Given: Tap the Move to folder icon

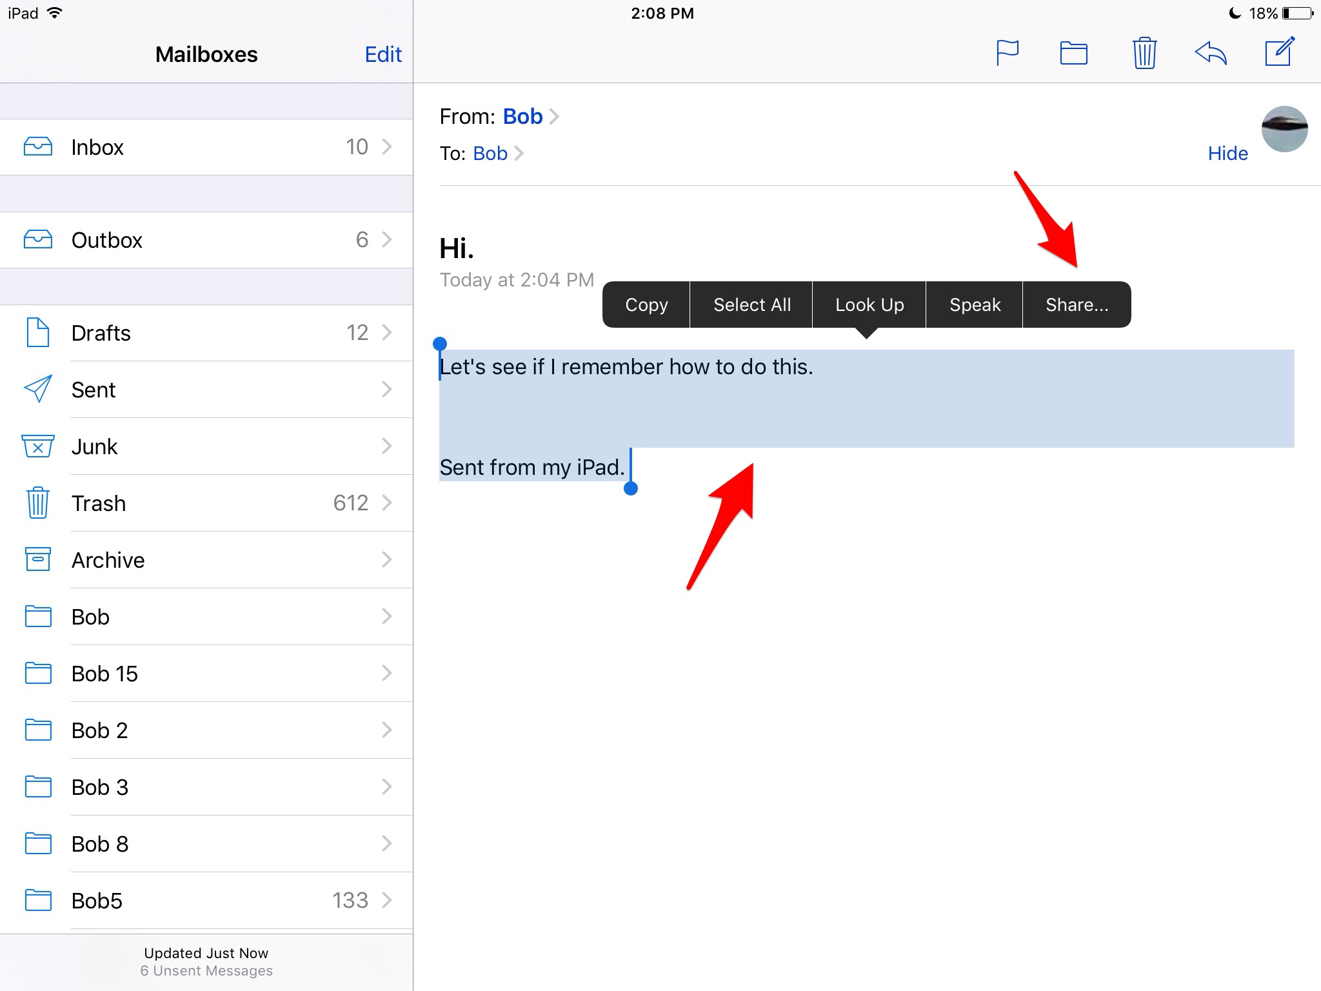Looking at the screenshot, I should tap(1074, 53).
